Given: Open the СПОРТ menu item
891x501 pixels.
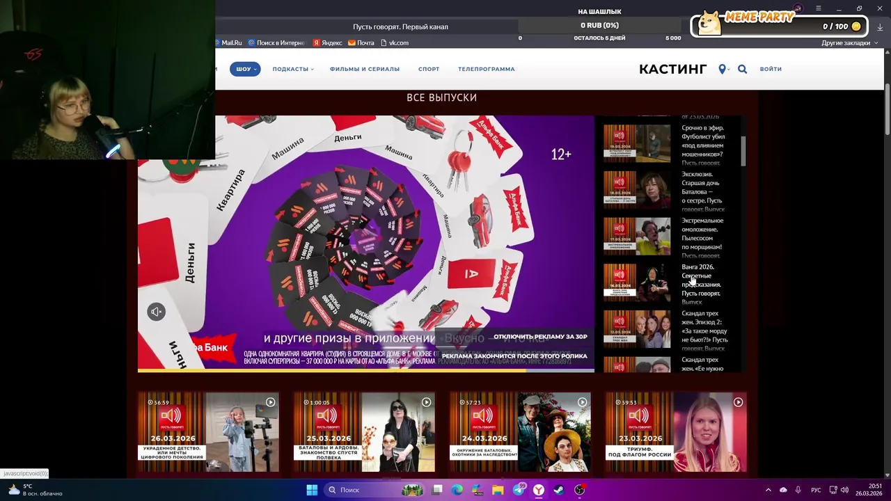Looking at the screenshot, I should click(x=429, y=69).
